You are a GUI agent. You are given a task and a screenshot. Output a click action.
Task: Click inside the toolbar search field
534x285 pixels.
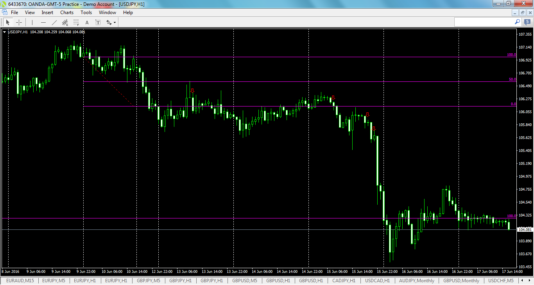coord(485,22)
